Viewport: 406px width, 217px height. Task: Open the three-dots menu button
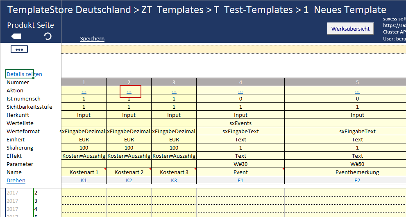coord(19,49)
